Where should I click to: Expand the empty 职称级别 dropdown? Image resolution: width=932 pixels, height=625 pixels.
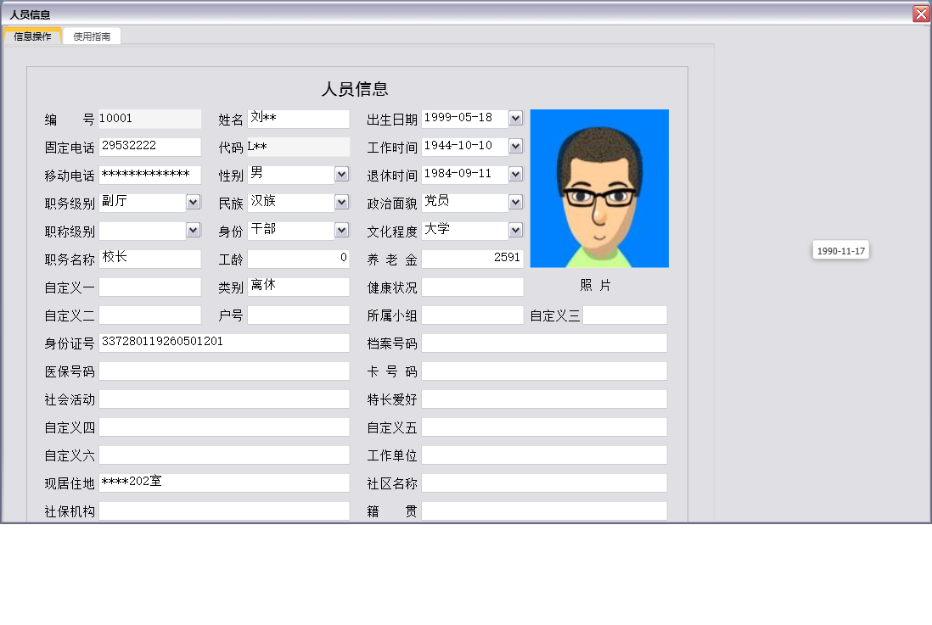point(191,230)
